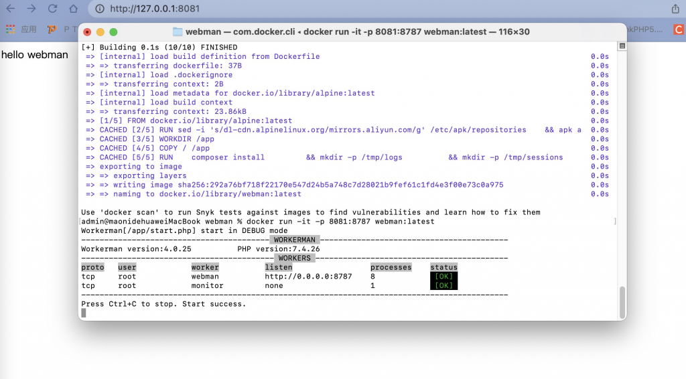Click the 'status' column header
The width and height of the screenshot is (686, 379).
pos(443,268)
